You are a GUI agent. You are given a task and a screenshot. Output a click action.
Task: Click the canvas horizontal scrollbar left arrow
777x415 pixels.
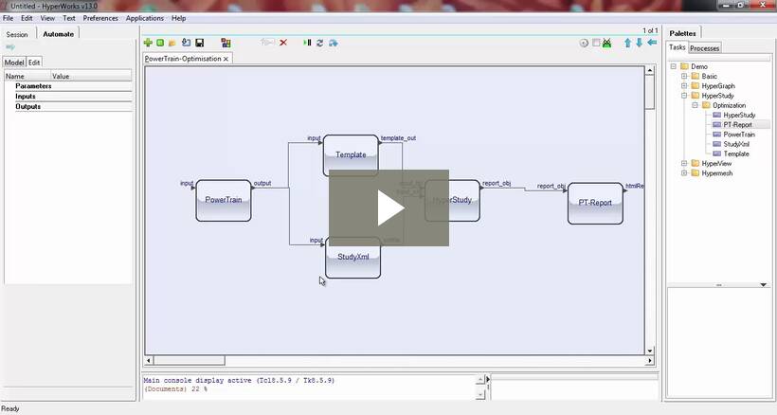pyautogui.click(x=149, y=361)
